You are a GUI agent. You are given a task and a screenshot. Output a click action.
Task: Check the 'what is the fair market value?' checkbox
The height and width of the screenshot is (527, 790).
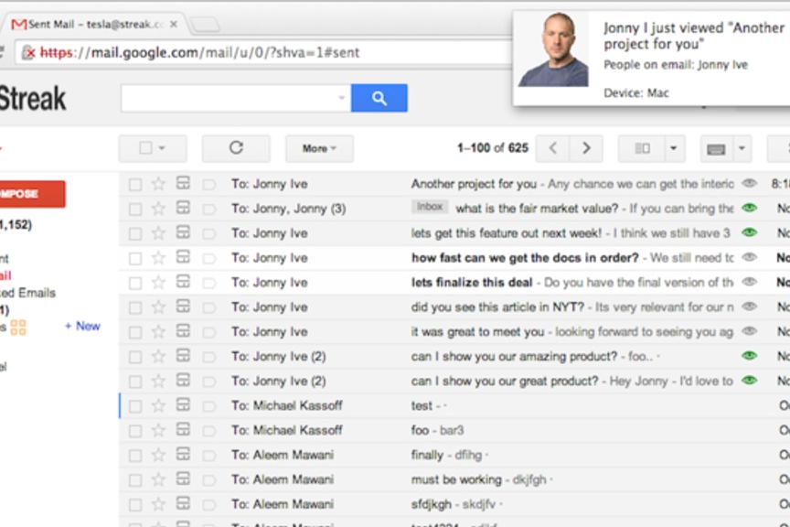coord(135,210)
